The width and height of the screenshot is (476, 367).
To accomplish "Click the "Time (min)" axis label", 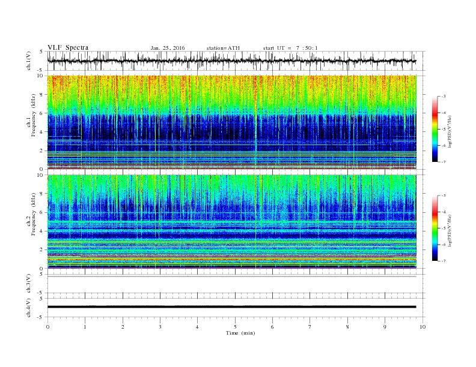I will (240, 333).
